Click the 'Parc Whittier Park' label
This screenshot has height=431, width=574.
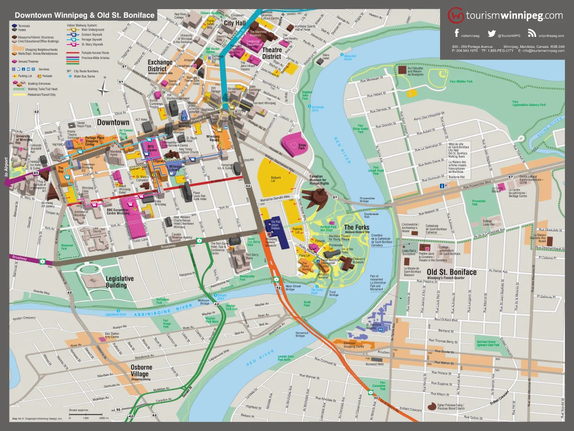(x=461, y=82)
